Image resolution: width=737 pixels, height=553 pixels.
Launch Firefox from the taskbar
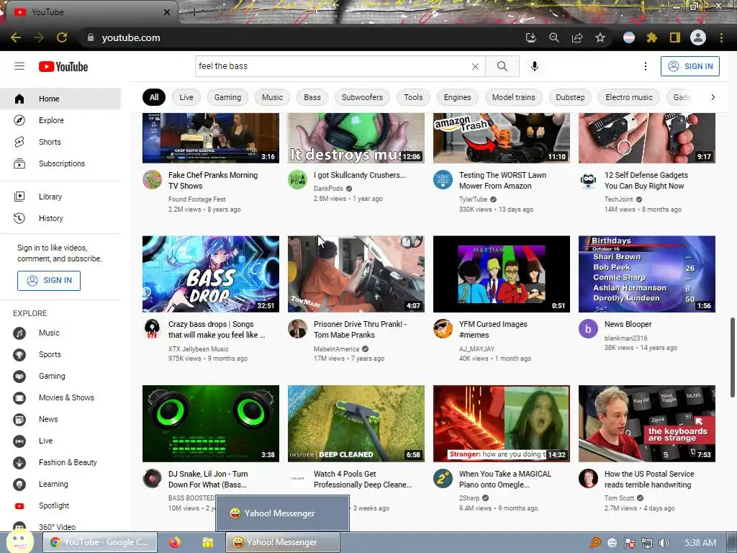pos(175,542)
